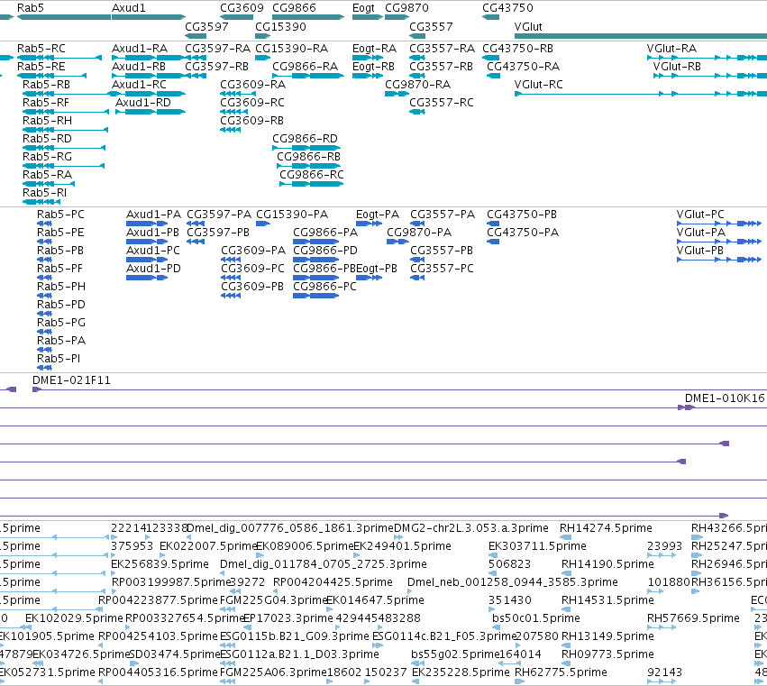
Task: Click EST RH62775.5prime
Action: (x=519, y=681)
